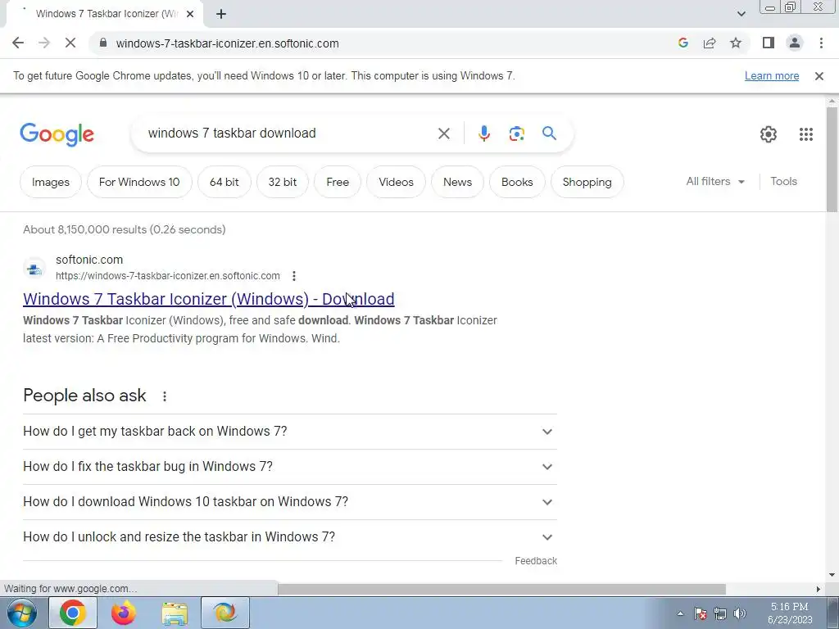Open the Action Center flag icon
839x629 pixels.
pyautogui.click(x=701, y=613)
